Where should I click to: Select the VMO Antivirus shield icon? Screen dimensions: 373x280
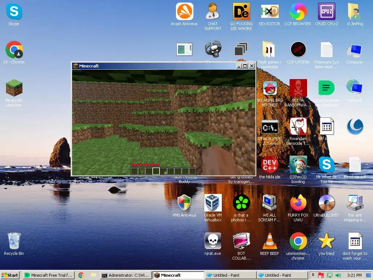click(x=184, y=203)
